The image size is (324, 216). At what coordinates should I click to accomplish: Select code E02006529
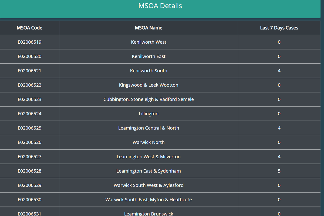29,185
